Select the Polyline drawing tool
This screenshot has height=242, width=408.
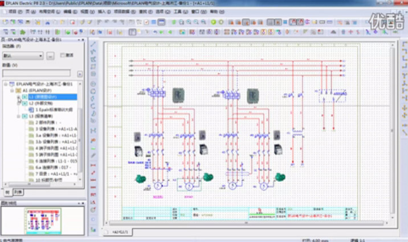click(x=93, y=51)
